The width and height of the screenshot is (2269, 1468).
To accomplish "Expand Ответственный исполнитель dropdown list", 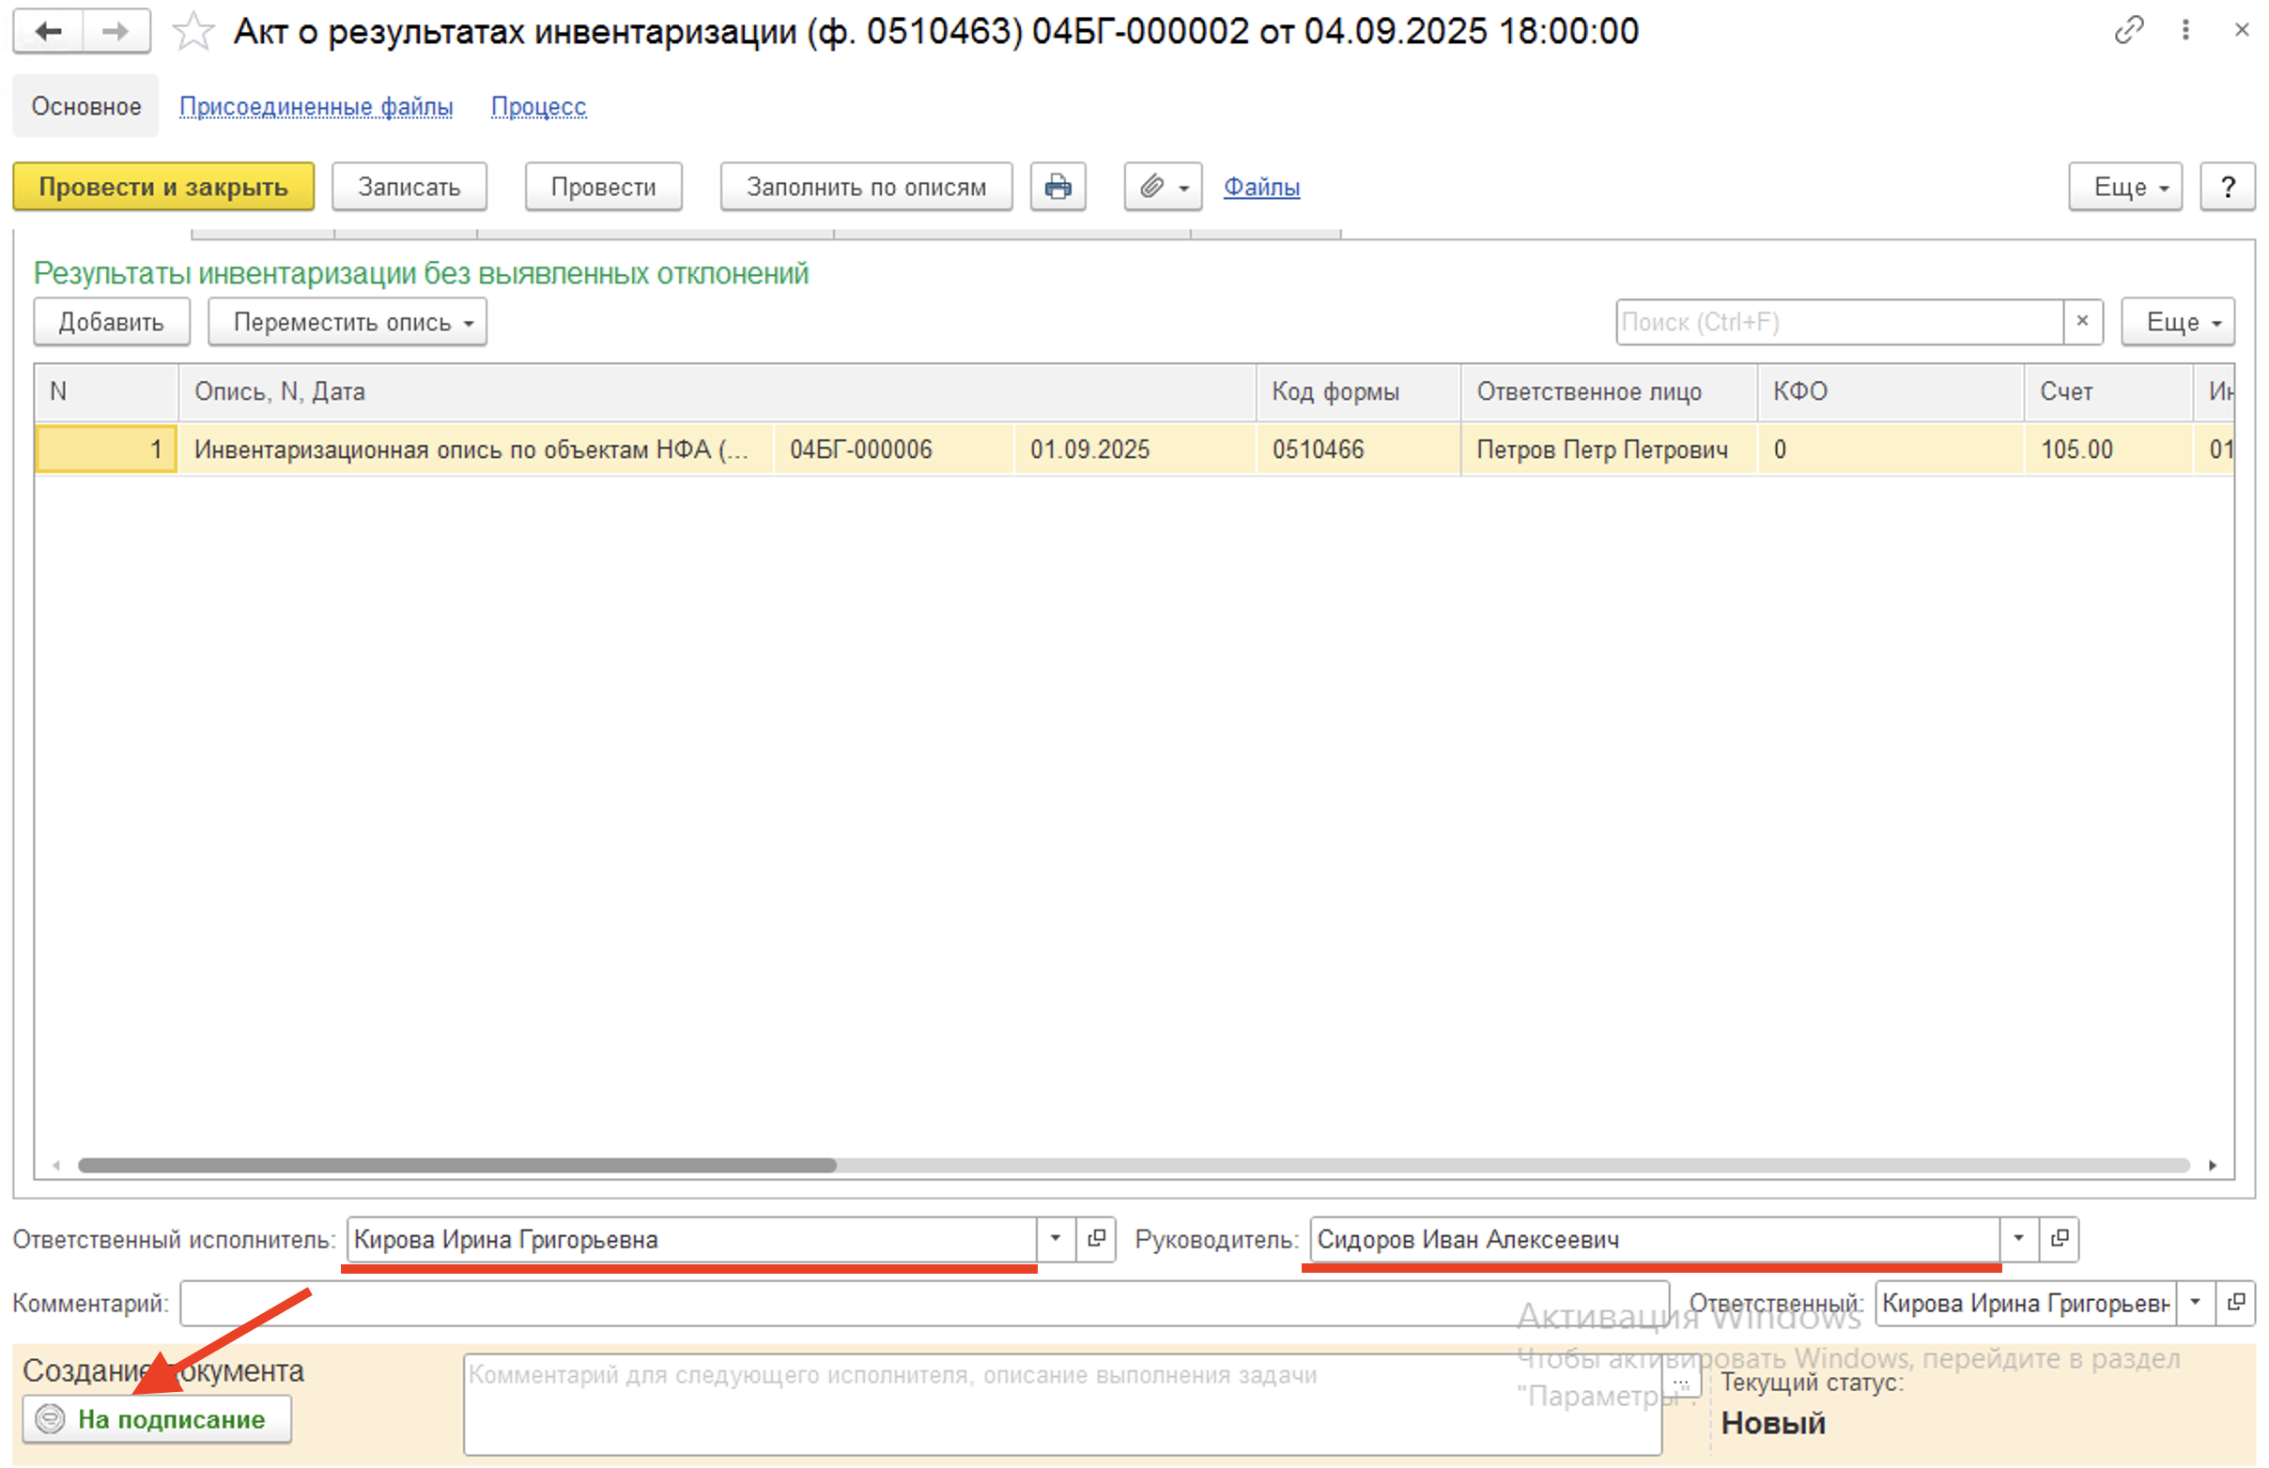I will (x=1056, y=1238).
